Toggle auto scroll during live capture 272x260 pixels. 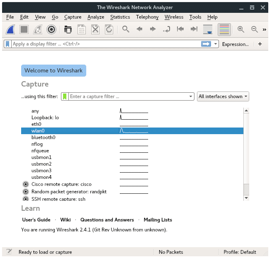point(208,29)
